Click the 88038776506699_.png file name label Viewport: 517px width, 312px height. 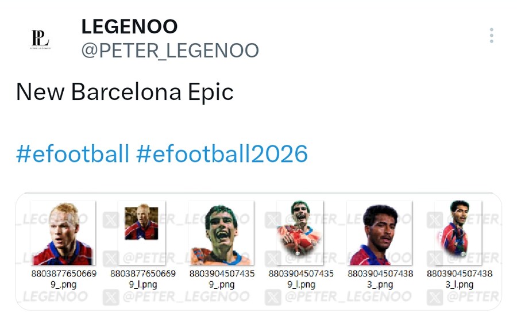pyautogui.click(x=63, y=279)
